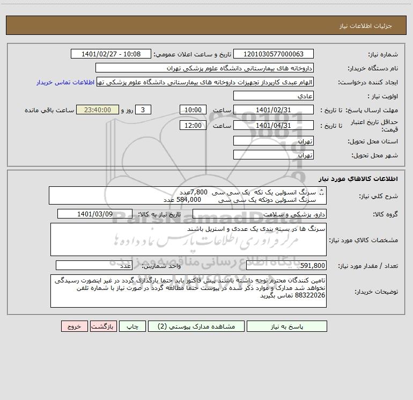Click the گروه کالا field
This screenshot has width=413, height=400.
(260, 214)
